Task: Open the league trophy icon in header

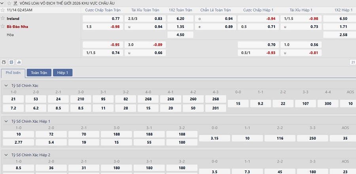Action: 15,3
